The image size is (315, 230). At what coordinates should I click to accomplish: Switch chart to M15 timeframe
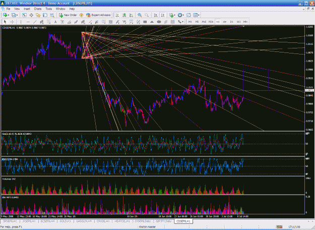[204, 22]
